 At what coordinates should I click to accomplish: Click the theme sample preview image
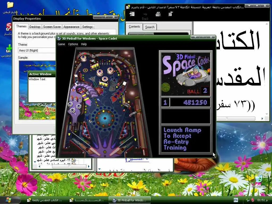click(x=37, y=90)
